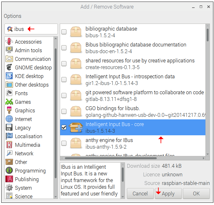Click the bibus-1.5.2-4 package icon
214x205 pixels.
[76, 32]
